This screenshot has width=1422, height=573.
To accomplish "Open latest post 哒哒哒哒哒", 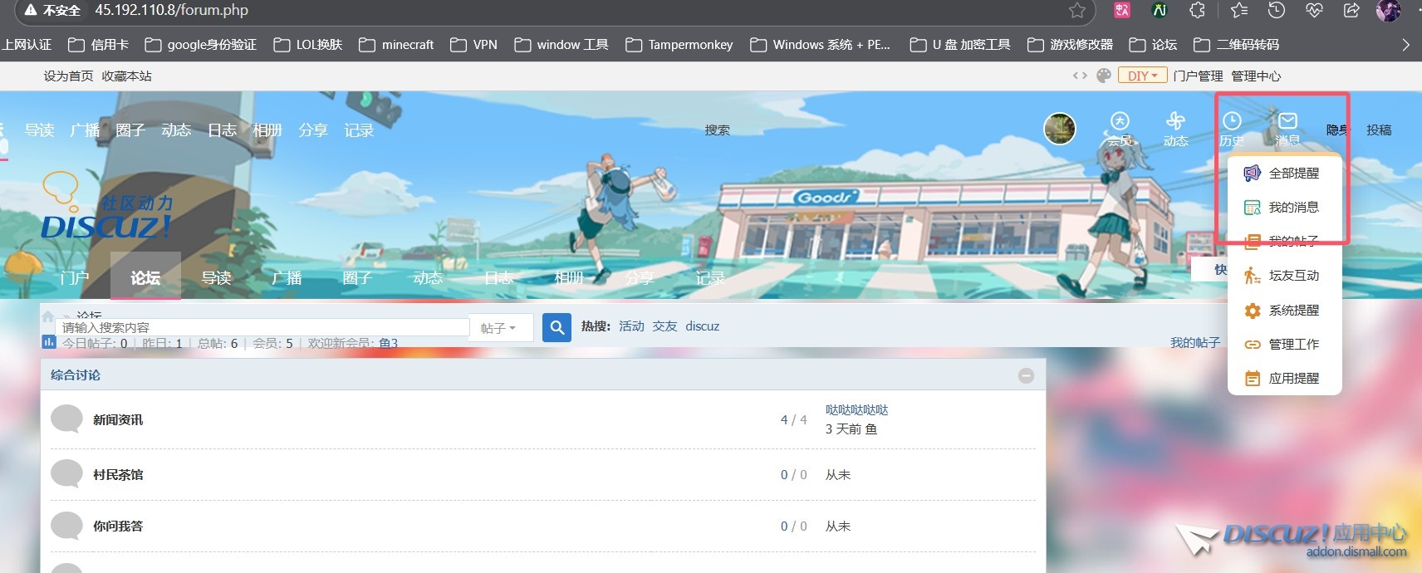I will (856, 409).
